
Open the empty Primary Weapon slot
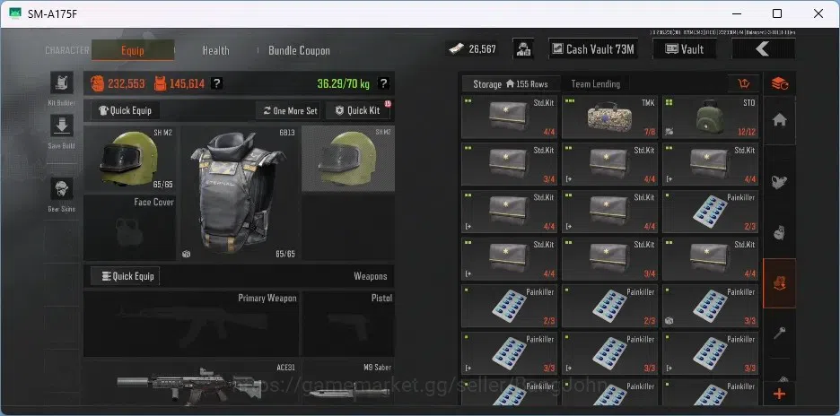[x=191, y=324]
